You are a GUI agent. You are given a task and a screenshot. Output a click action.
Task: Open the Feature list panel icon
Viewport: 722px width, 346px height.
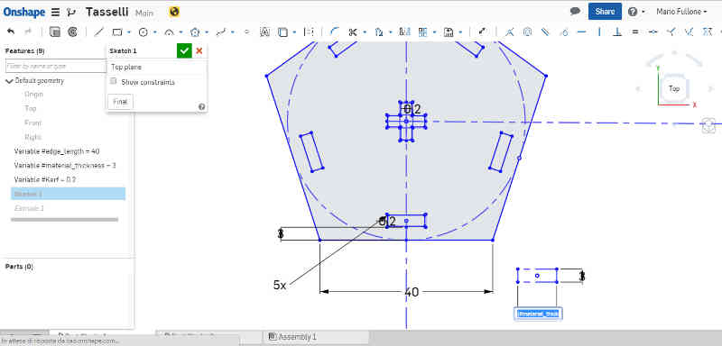pos(55,32)
